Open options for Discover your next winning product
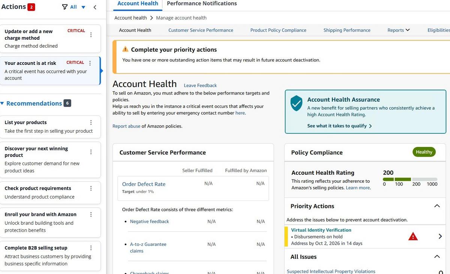The width and height of the screenshot is (450, 274). tap(91, 152)
